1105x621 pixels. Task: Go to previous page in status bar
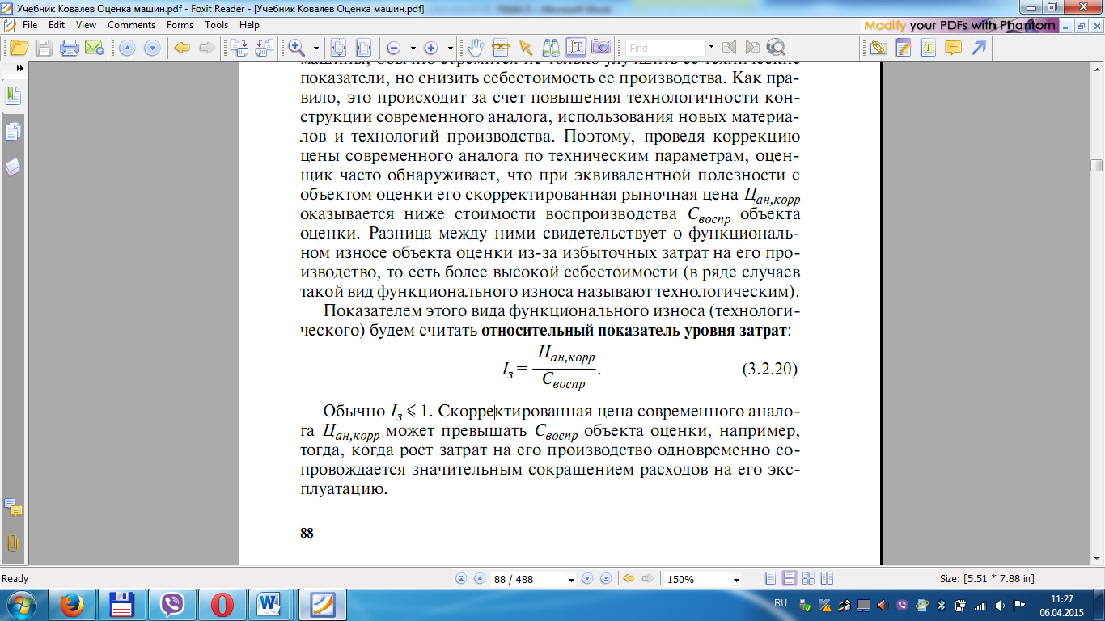click(479, 579)
